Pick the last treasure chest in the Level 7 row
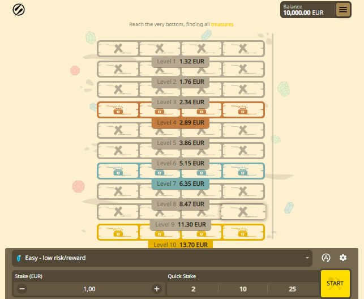Image resolution: width=364 pixels, height=299 pixels. point(243,171)
